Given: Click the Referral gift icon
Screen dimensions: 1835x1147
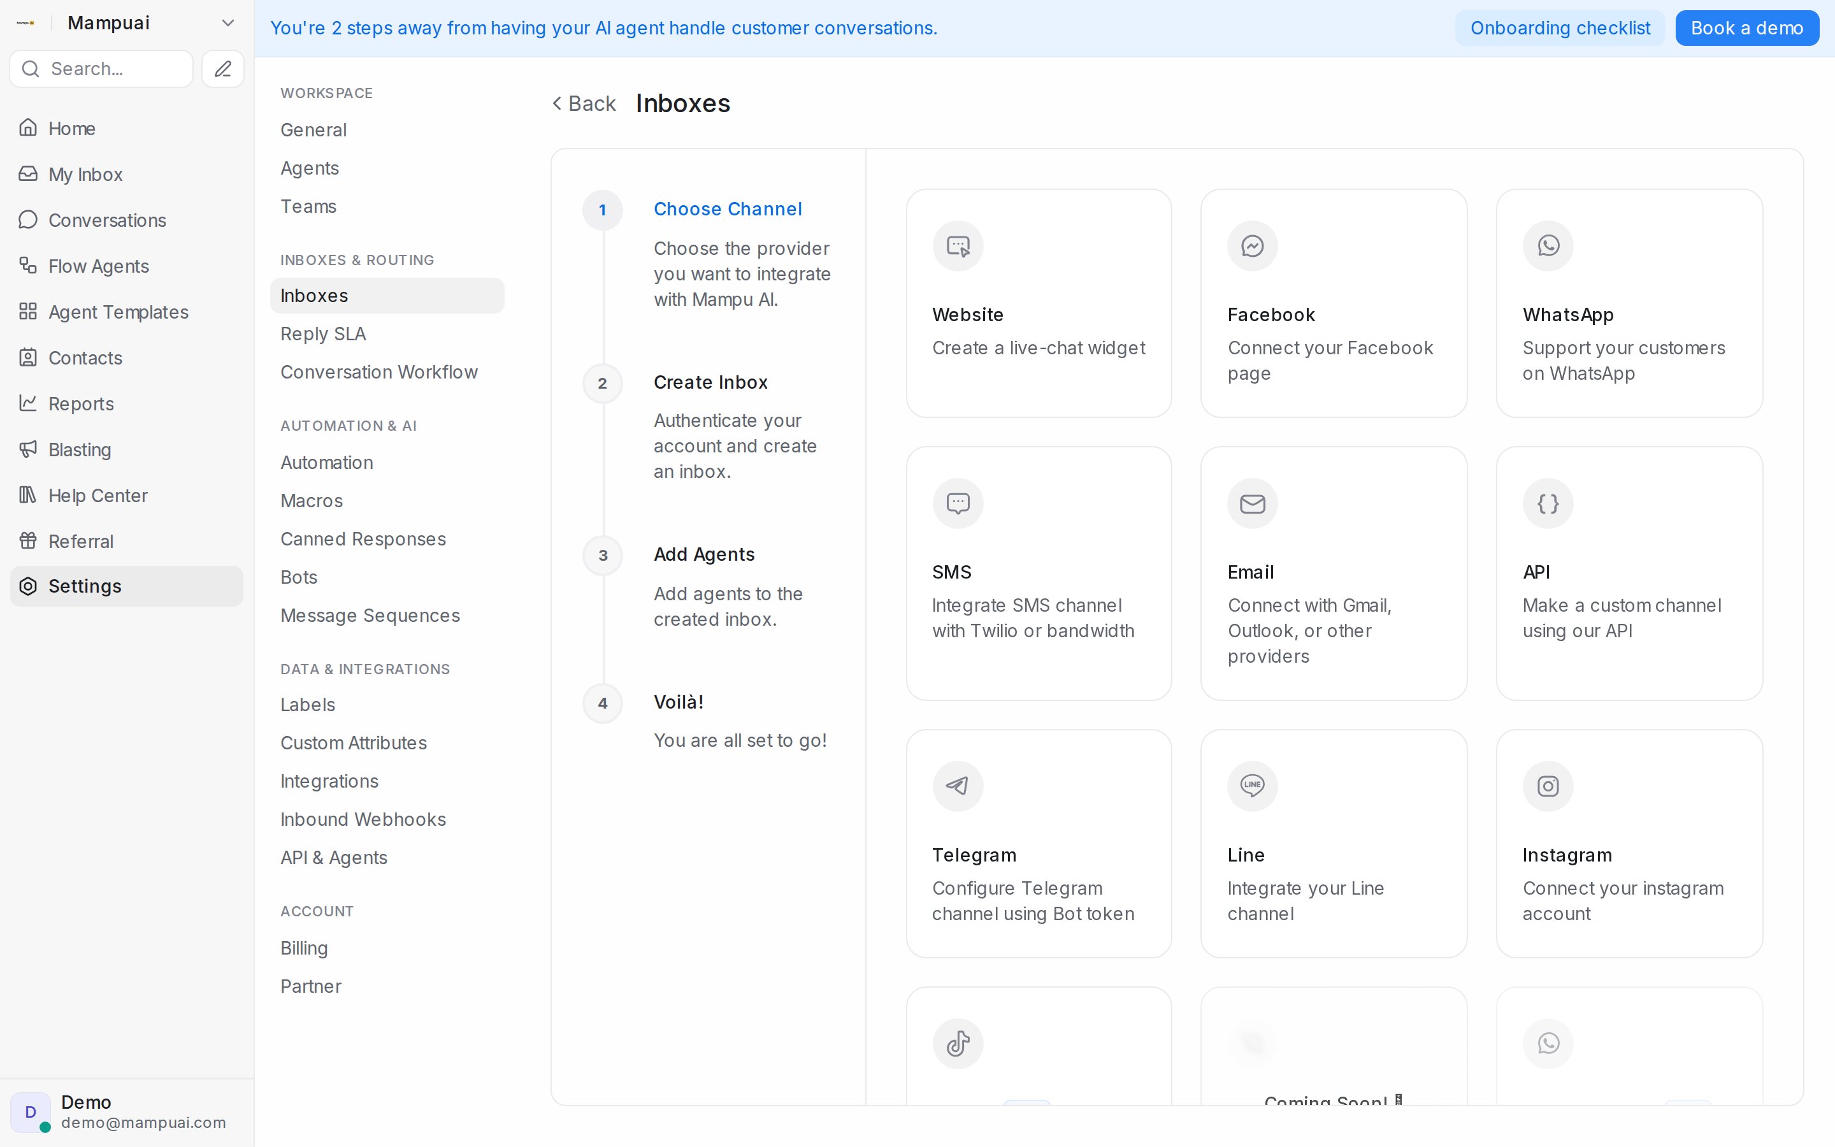Looking at the screenshot, I should (28, 542).
